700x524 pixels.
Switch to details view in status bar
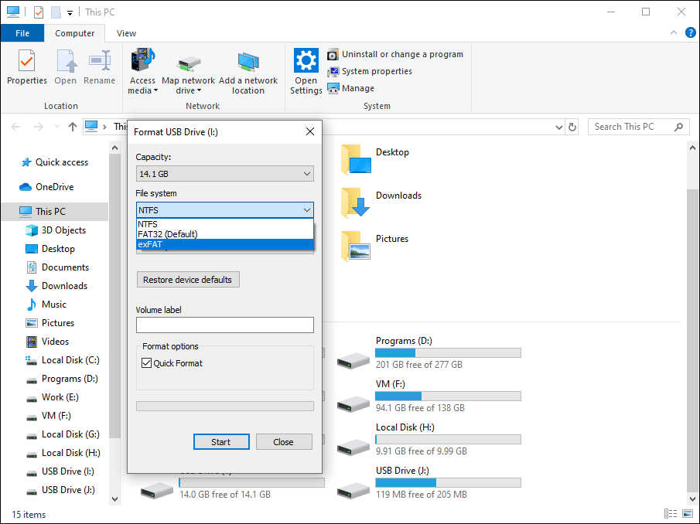[670, 514]
